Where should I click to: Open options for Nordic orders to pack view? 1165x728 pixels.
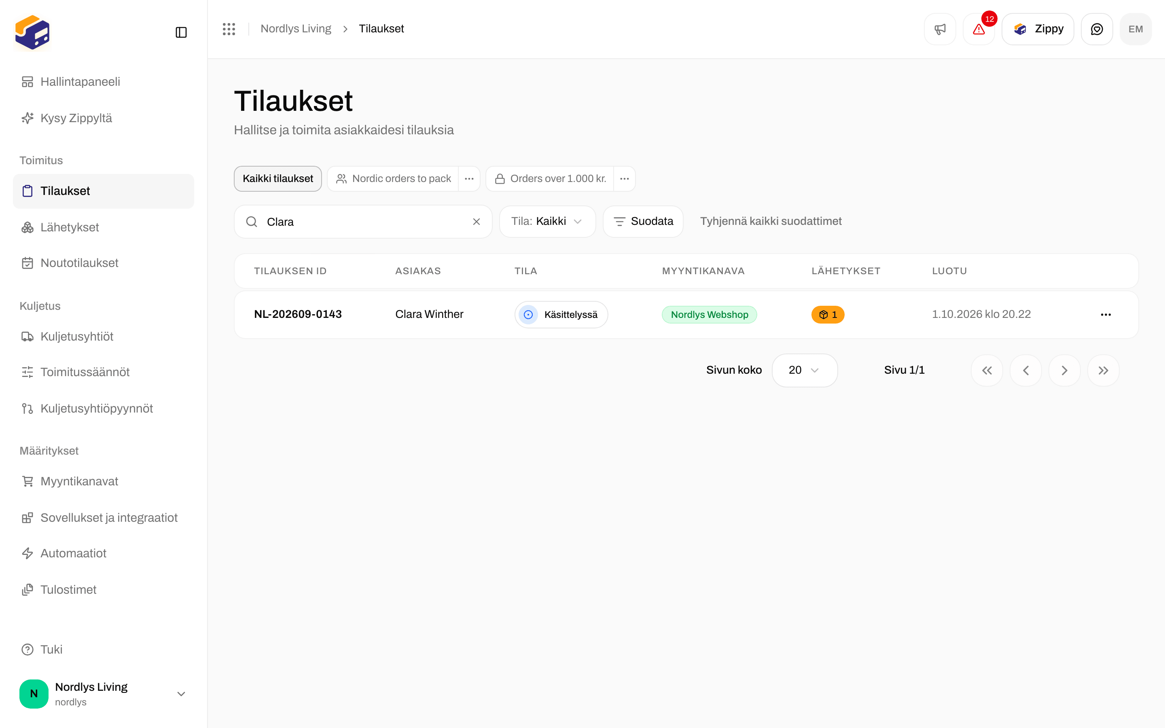tap(469, 179)
